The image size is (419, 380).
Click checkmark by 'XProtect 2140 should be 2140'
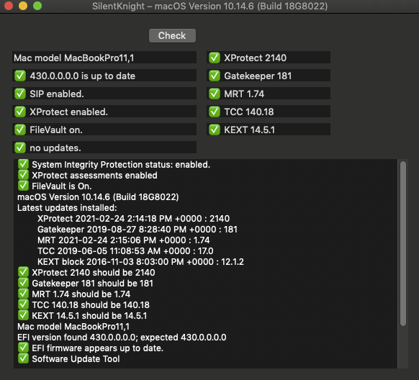coord(23,272)
